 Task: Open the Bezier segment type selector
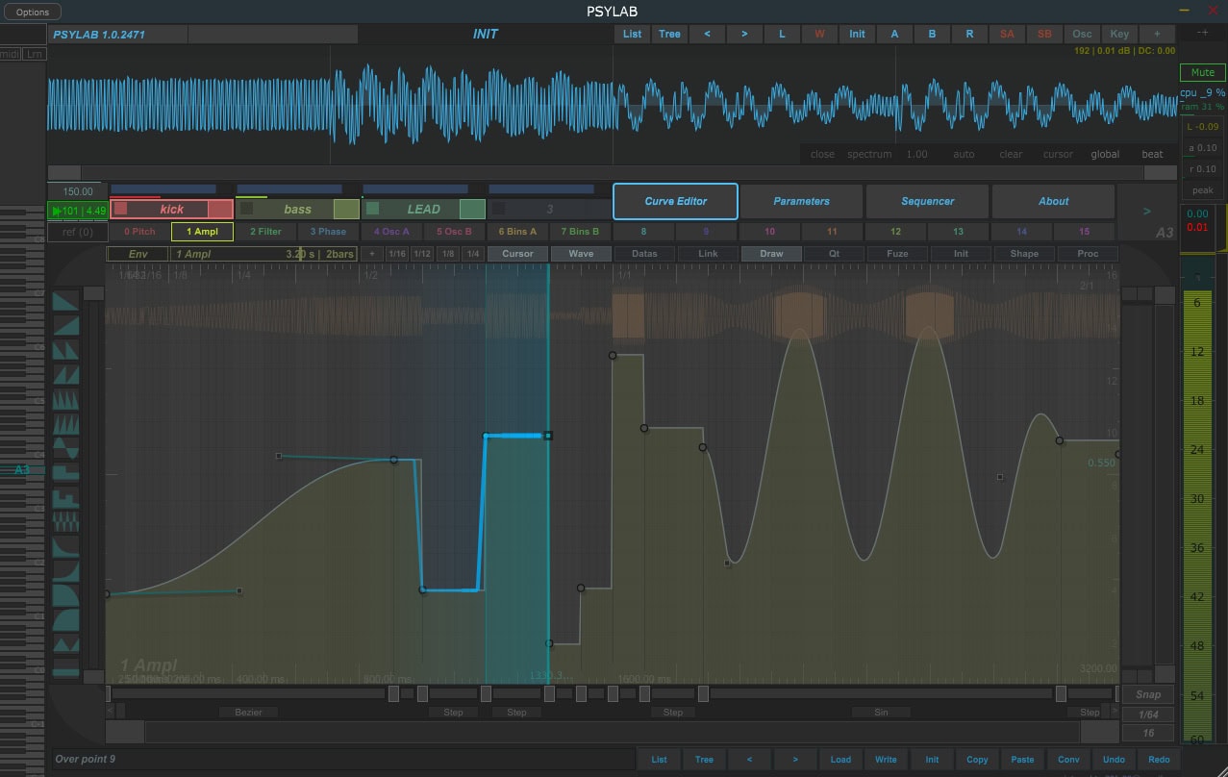coord(248,713)
